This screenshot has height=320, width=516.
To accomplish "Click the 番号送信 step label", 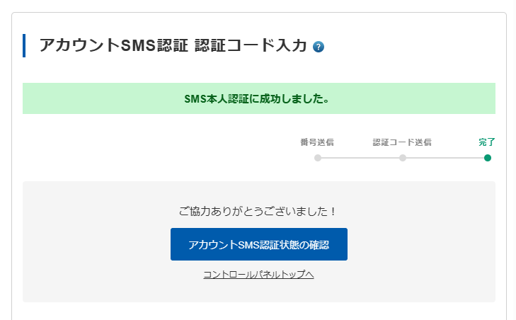I will tap(317, 142).
